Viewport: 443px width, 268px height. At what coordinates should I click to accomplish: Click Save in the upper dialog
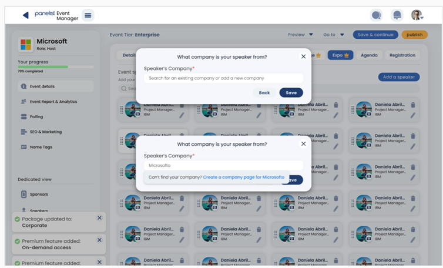291,92
